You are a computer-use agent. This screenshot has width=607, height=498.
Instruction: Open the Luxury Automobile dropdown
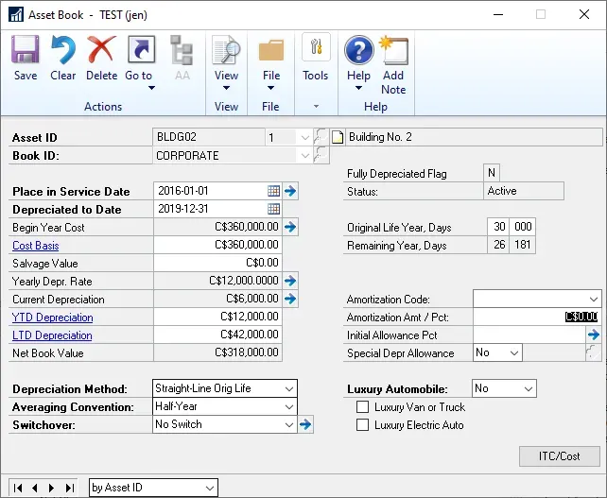[x=528, y=388]
